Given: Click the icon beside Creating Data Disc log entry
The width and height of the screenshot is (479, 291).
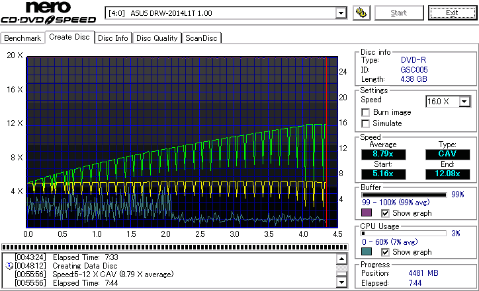Looking at the screenshot, I should (x=9, y=265).
